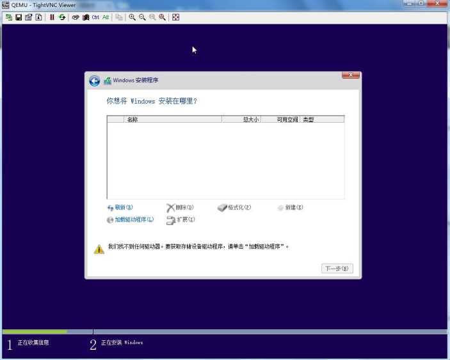This screenshot has height=360, width=450.
Task: Sort by the 总大小 column header
Action: [x=241, y=120]
